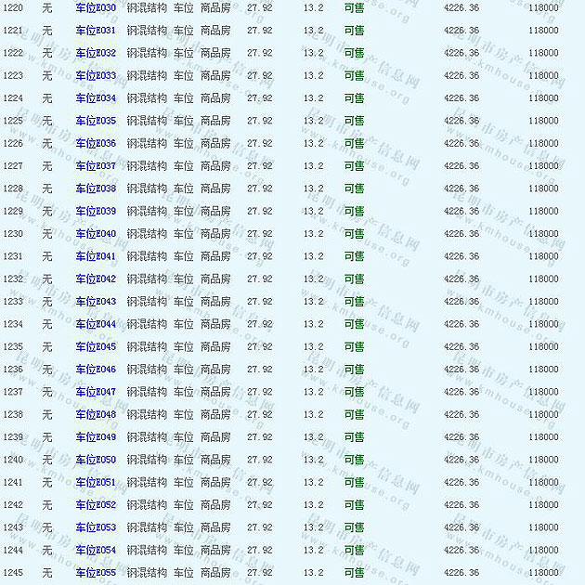Select the 车位E050 link
The height and width of the screenshot is (585, 585).
[96, 460]
